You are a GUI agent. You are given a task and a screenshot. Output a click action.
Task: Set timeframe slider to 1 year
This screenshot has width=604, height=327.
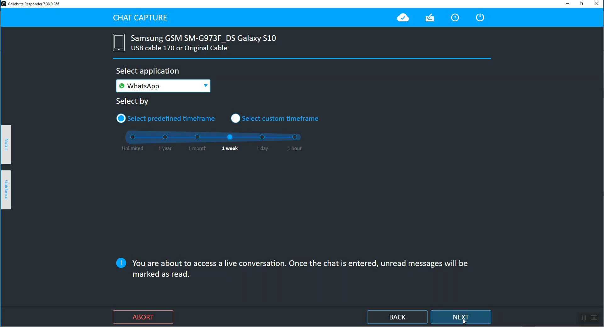pos(165,137)
